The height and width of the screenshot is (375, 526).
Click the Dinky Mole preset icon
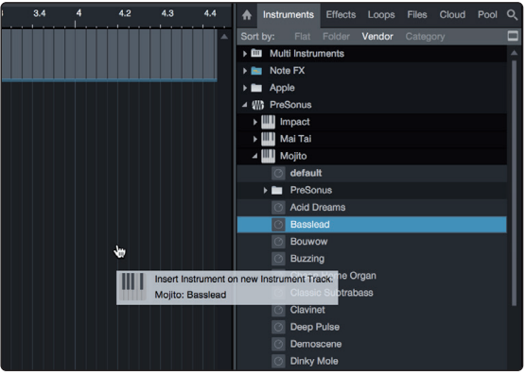click(x=278, y=361)
